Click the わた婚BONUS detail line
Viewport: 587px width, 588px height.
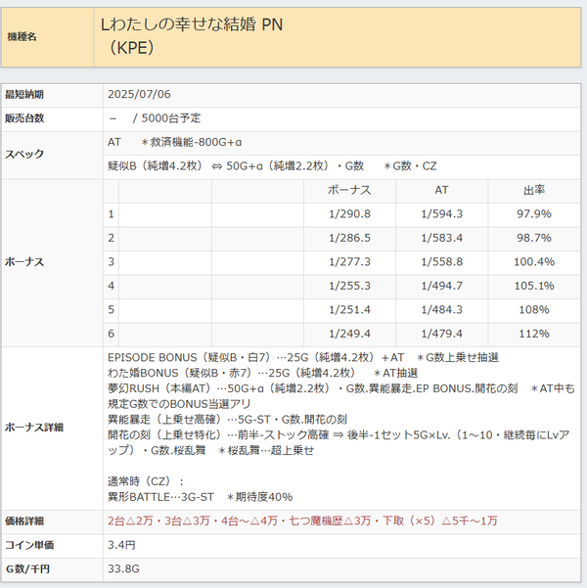click(263, 373)
